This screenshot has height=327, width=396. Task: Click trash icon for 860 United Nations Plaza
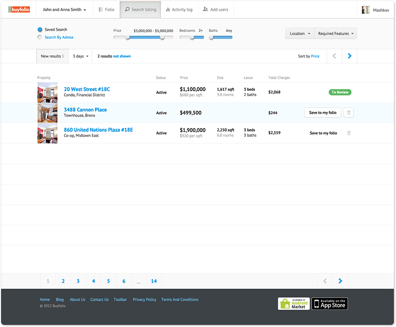click(349, 133)
